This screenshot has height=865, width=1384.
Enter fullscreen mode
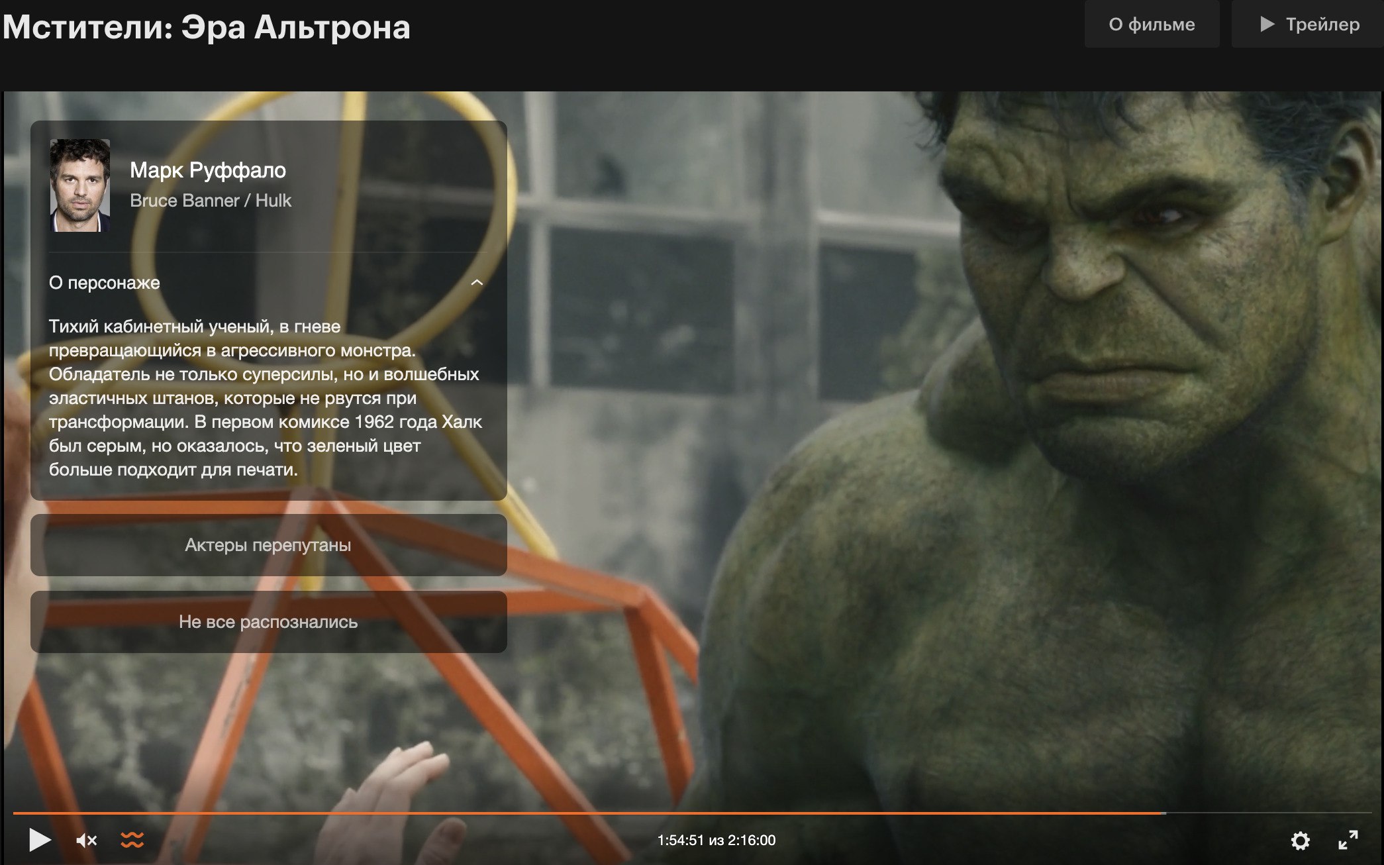click(1348, 840)
